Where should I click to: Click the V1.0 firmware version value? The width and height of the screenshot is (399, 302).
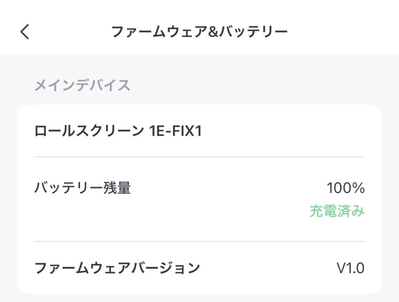coord(350,268)
